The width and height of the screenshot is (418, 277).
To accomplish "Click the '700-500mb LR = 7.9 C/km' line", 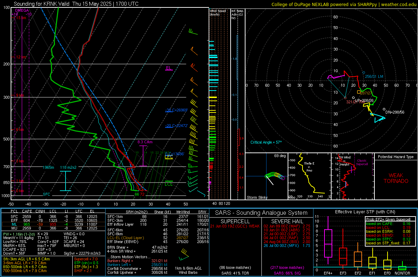I will (25, 271).
